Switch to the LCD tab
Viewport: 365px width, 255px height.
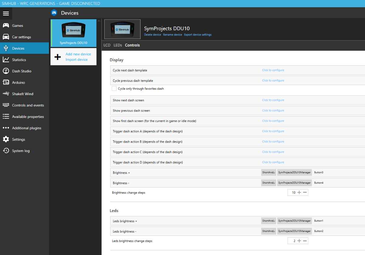click(x=107, y=45)
